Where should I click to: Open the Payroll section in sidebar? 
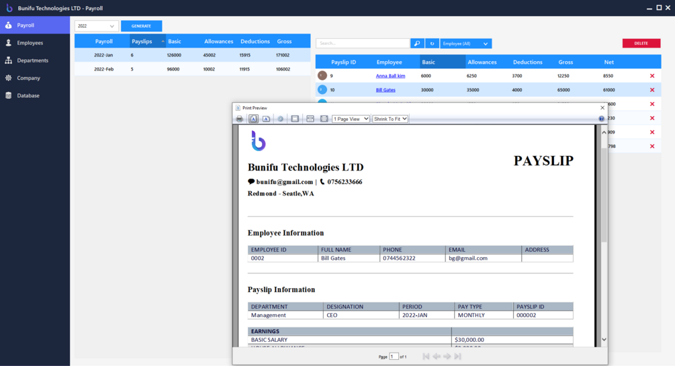(x=35, y=25)
